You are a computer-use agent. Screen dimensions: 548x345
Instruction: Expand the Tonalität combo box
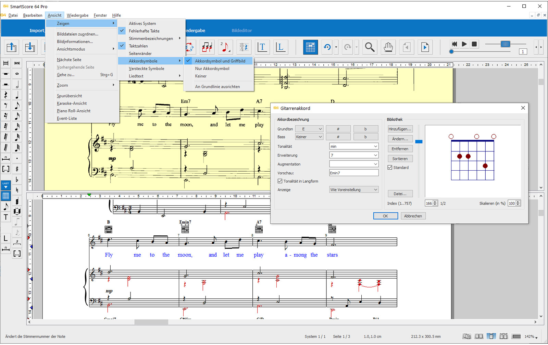pyautogui.click(x=353, y=146)
